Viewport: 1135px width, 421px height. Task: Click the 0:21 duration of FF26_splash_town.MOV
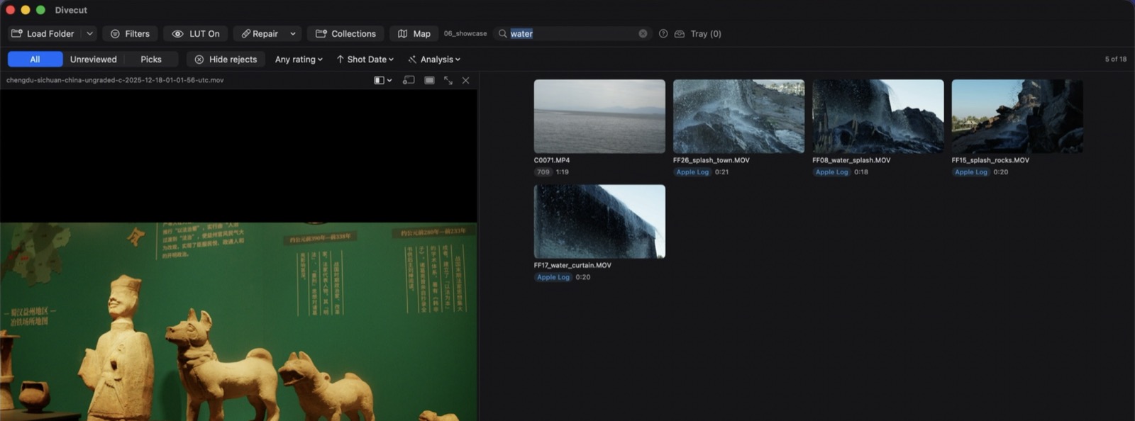(721, 172)
